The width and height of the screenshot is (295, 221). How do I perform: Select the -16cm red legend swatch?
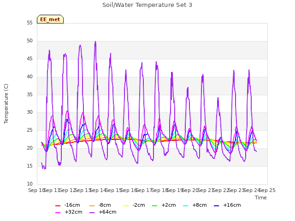click(x=58, y=206)
